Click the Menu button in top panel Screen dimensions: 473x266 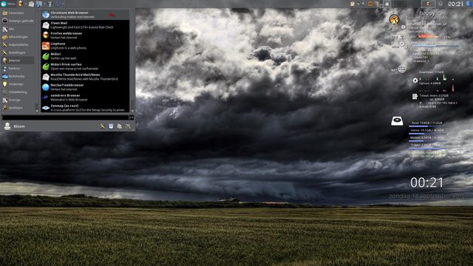[8, 4]
